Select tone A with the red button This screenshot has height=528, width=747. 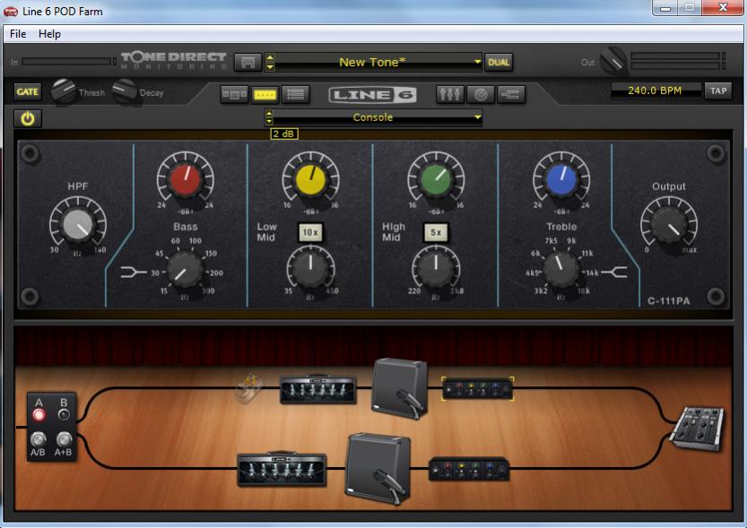39,415
